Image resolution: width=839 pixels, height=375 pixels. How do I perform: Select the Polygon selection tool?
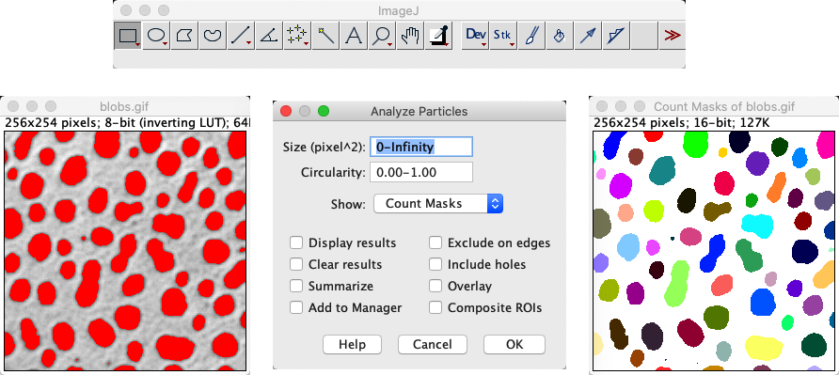pos(184,36)
